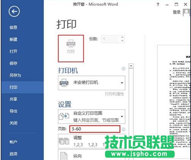Open 帐户 in the sidebar
Screen dimensions: 191x160
pos(13,142)
